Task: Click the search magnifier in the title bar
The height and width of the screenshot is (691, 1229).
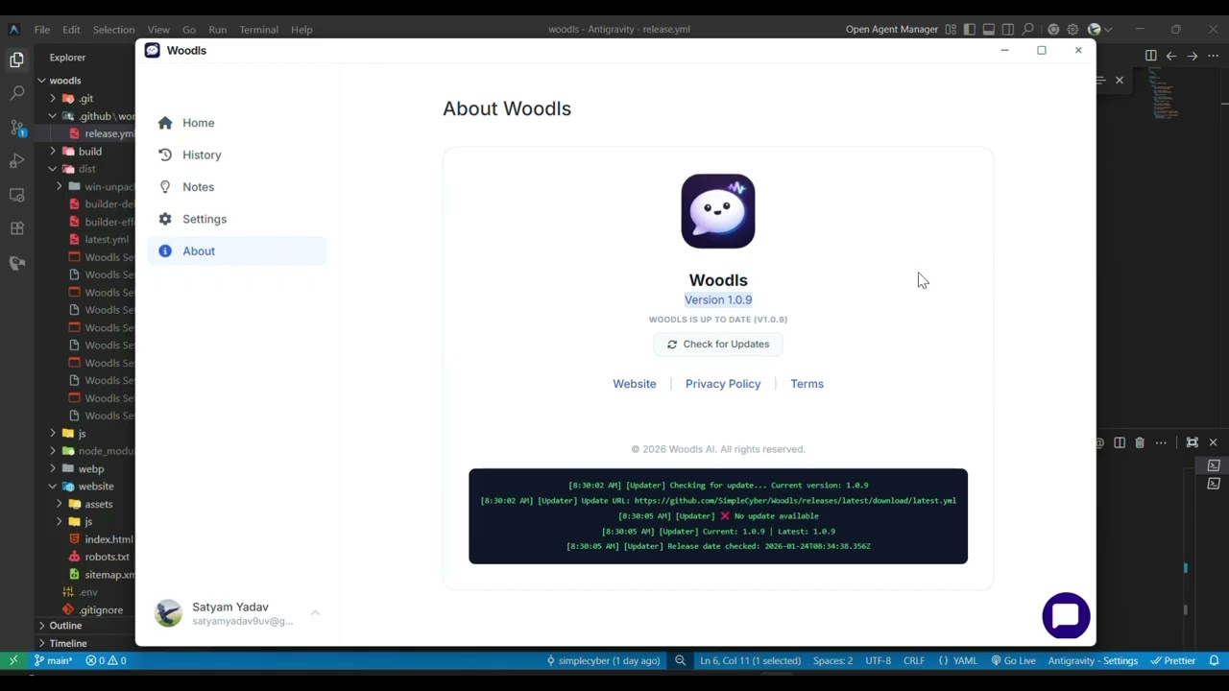Action: point(1027,30)
